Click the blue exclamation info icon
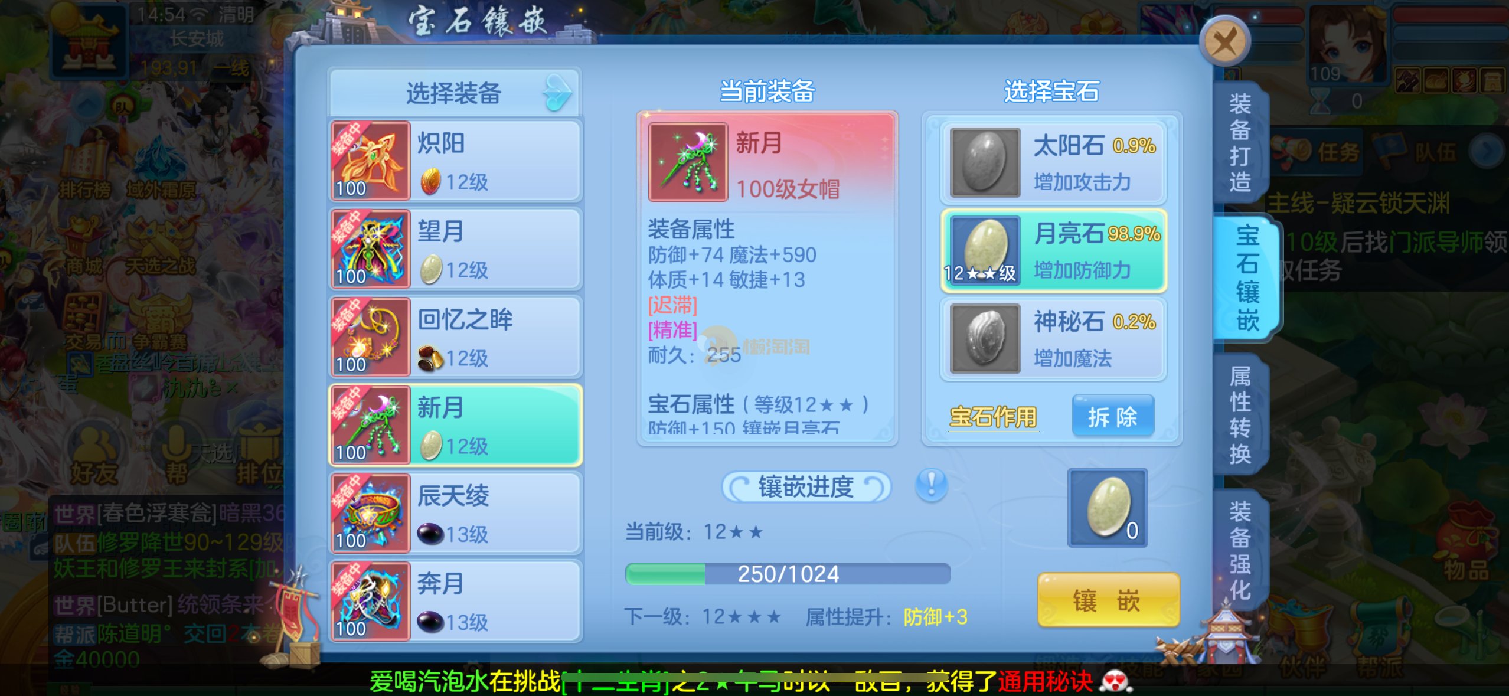This screenshot has width=1509, height=696. (931, 485)
